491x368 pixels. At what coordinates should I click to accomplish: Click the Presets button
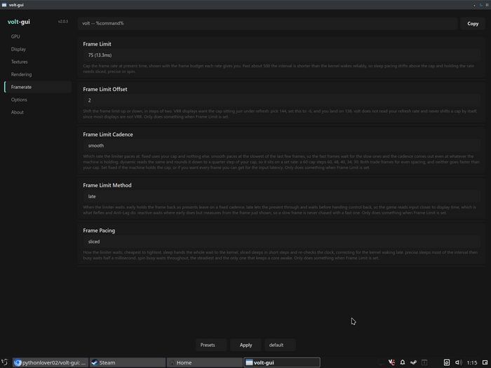click(x=211, y=345)
